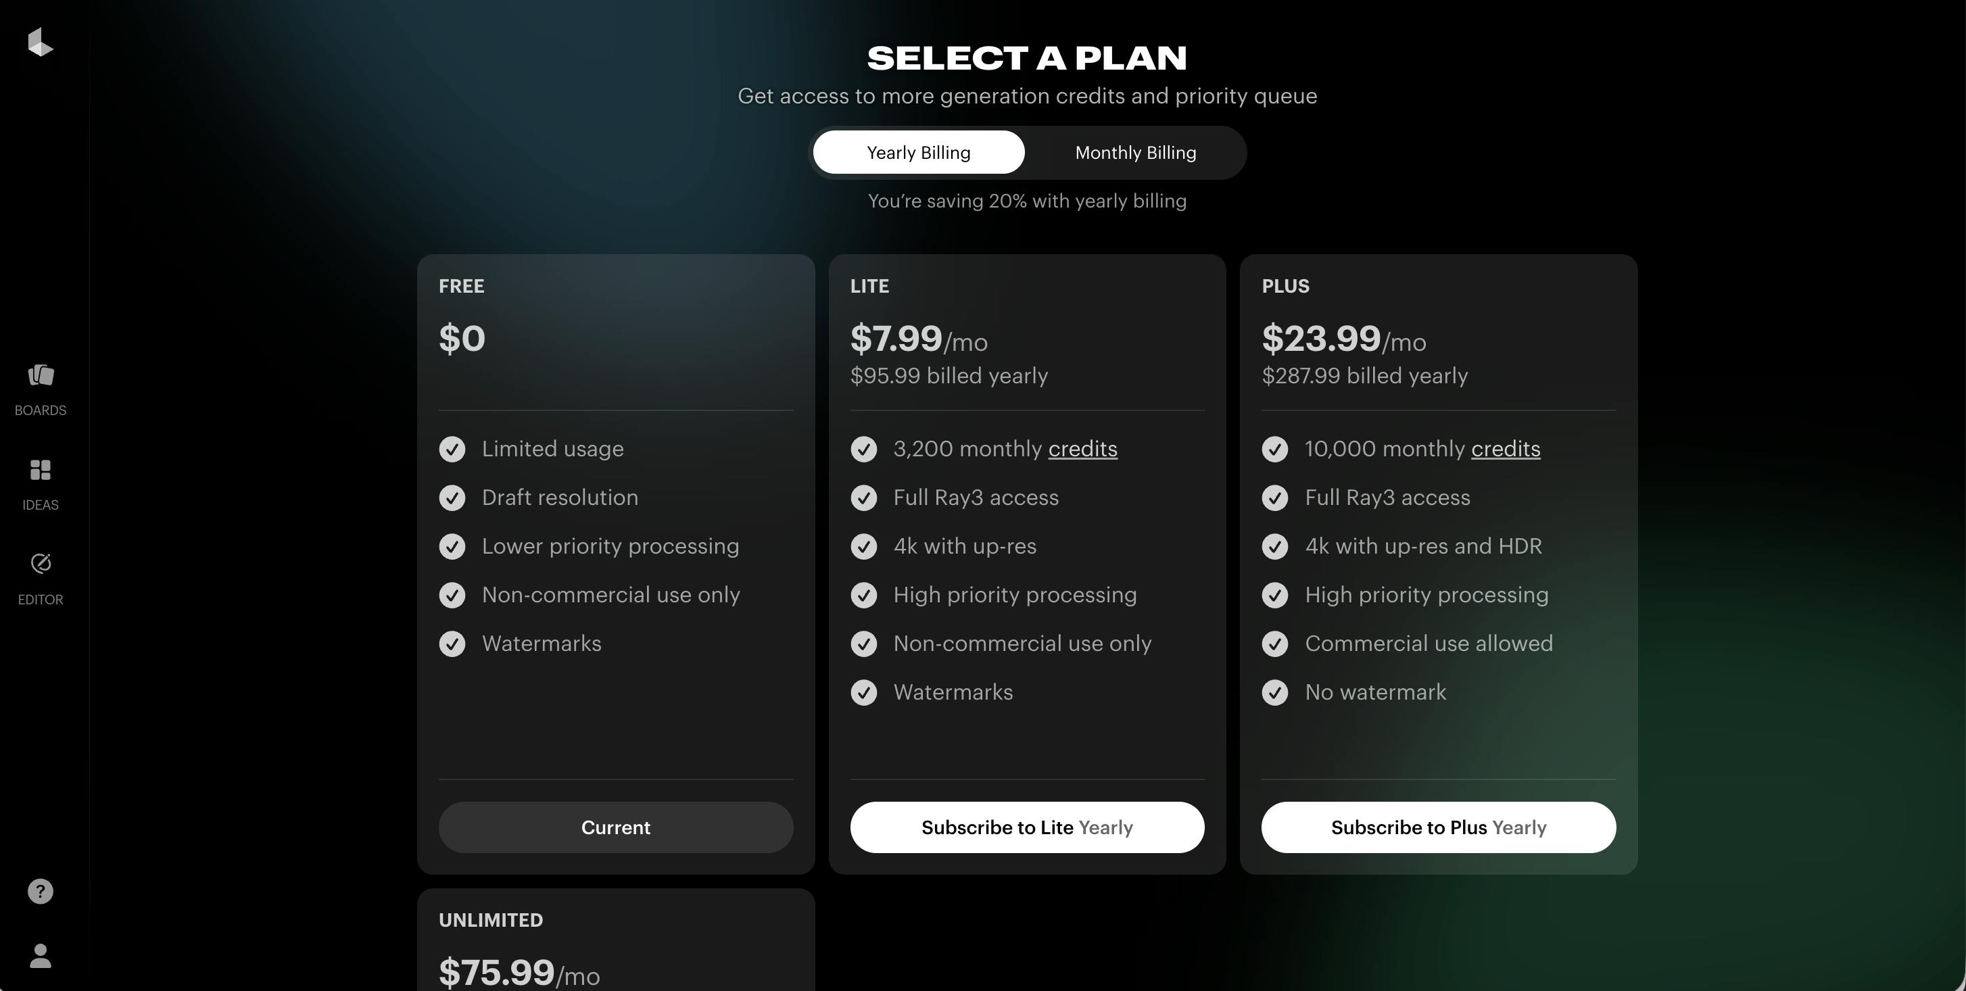
Task: Click the checkmark icon beside Limited usage
Action: point(452,450)
